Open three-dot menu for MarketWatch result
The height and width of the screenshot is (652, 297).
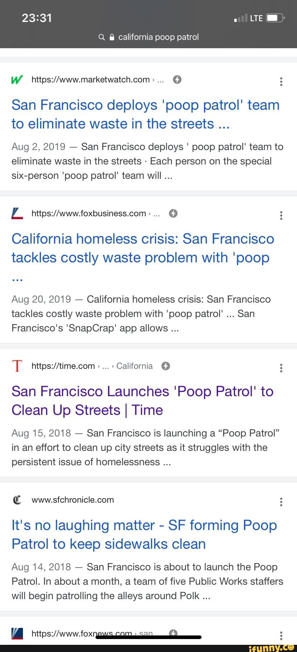click(281, 82)
